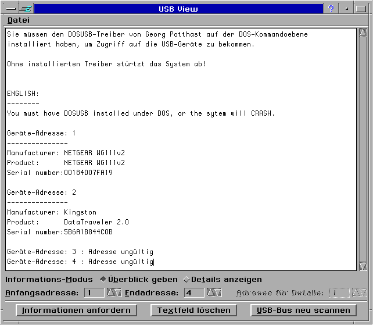Screen dimensions: 373x325
Task: Click the vertical scrollbar track
Action: [364, 145]
